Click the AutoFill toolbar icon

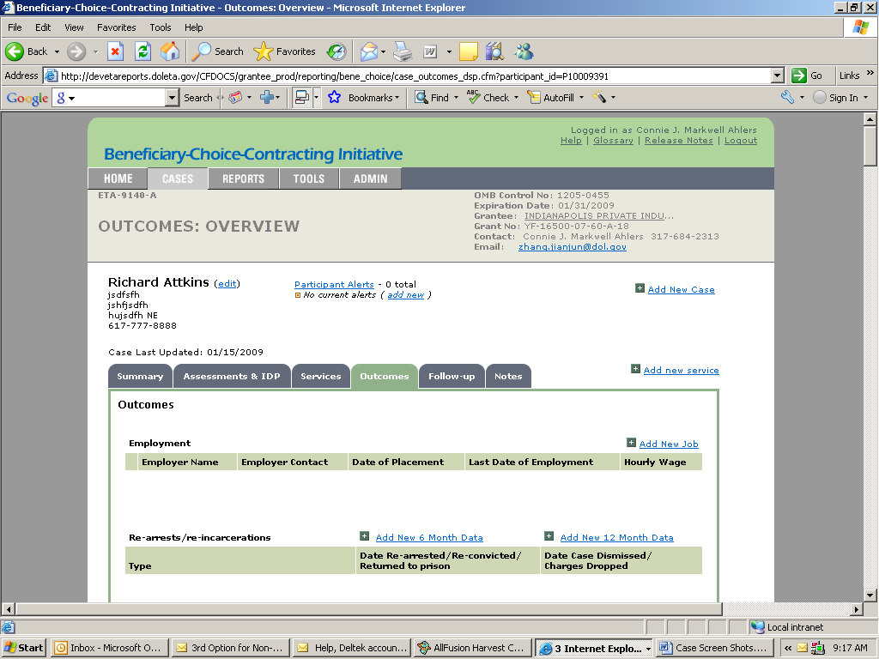coord(534,98)
